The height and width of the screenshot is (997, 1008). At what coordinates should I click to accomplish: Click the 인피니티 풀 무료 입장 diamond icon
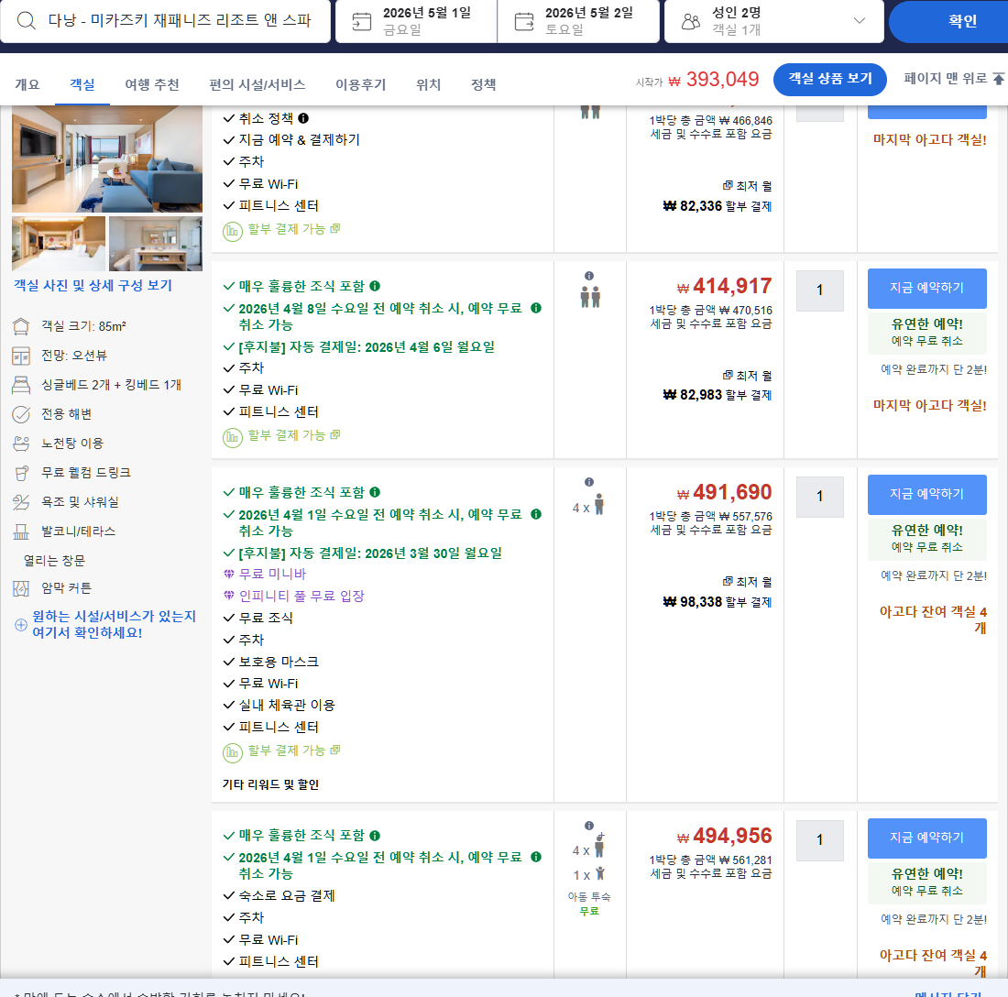click(x=229, y=596)
